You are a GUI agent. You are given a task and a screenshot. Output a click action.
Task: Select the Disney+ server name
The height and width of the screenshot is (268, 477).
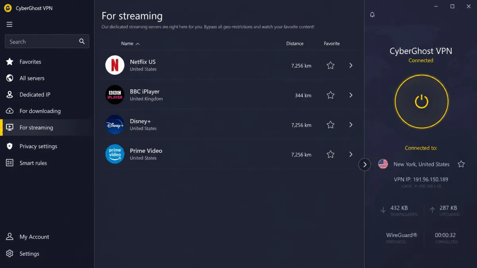pos(140,121)
